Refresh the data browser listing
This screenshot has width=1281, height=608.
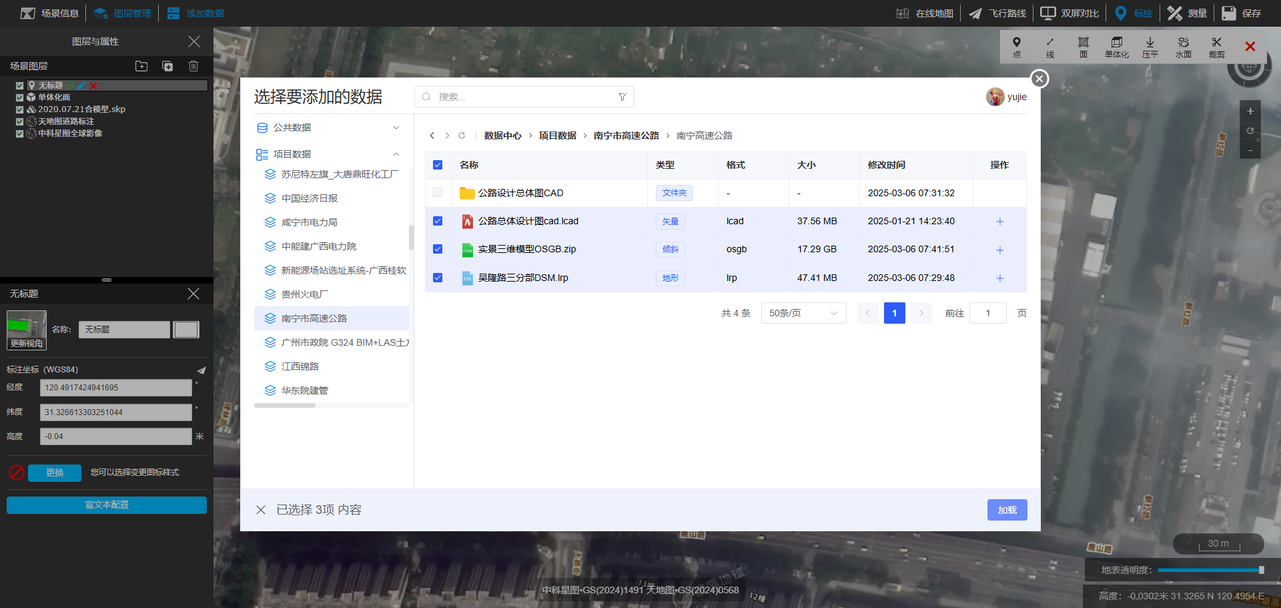point(462,135)
